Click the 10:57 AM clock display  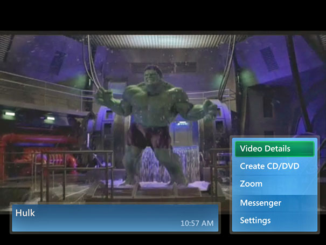(197, 223)
